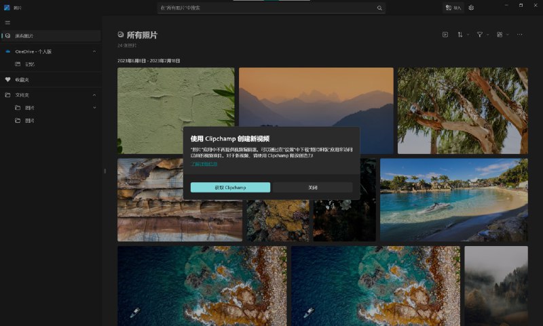Click the OneDrive cloud icon in sidebar
The height and width of the screenshot is (326, 543).
coord(8,52)
